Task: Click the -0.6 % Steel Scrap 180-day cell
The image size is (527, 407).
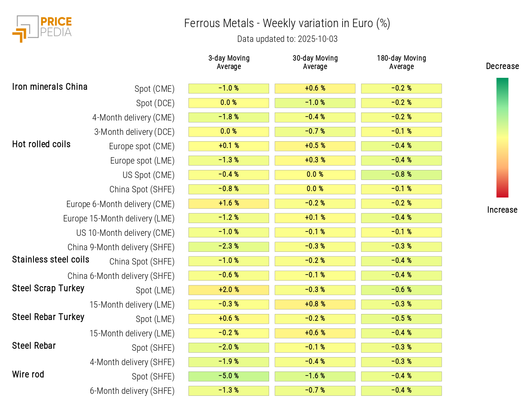Action: (x=401, y=290)
